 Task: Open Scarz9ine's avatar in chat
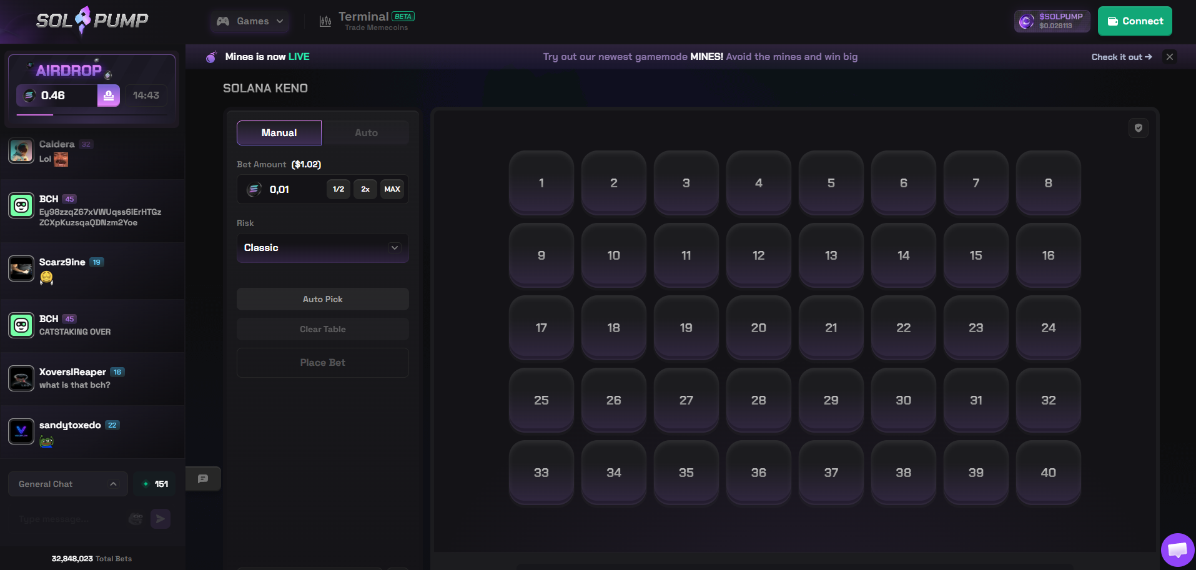coord(21,268)
